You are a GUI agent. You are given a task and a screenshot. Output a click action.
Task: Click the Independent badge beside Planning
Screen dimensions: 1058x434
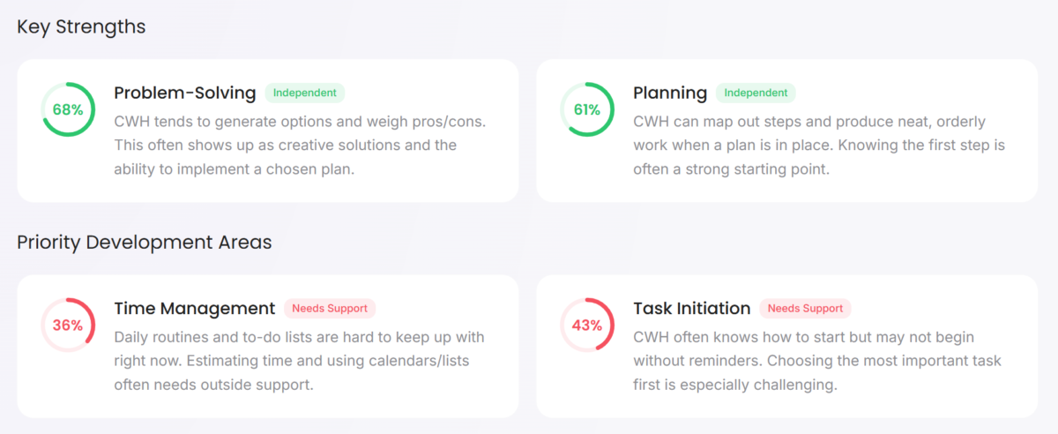click(x=756, y=93)
